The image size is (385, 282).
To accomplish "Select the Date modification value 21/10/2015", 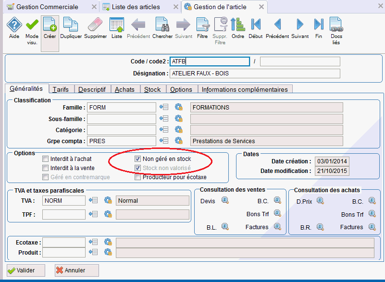I will pyautogui.click(x=332, y=171).
